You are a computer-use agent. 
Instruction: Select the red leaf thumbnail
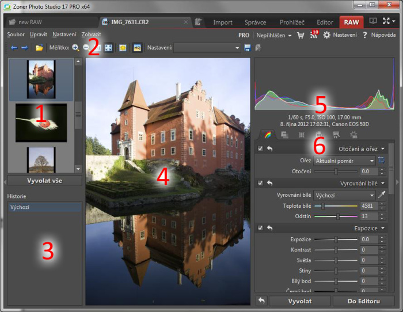(41, 123)
